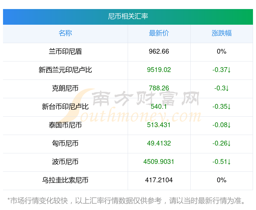Image resolution: width=256 pixels, height=210 pixels.
Task: Select the -0.08↓ change for 泰国币尼币
Action: [x=221, y=125]
